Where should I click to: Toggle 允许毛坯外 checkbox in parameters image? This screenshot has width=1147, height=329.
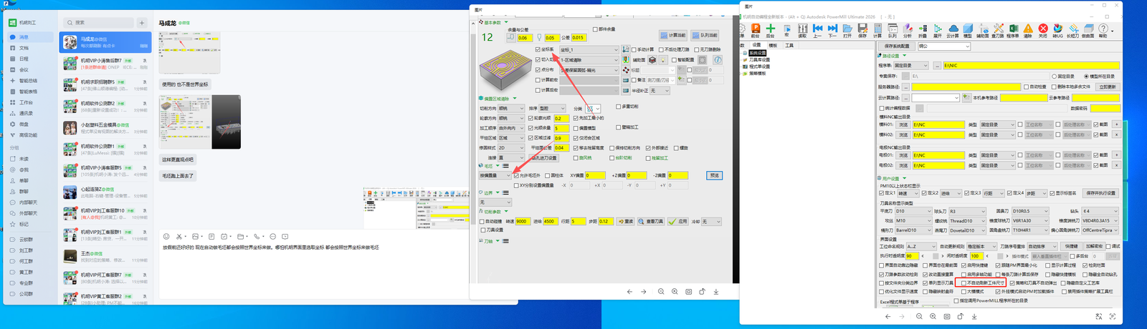[x=516, y=175]
